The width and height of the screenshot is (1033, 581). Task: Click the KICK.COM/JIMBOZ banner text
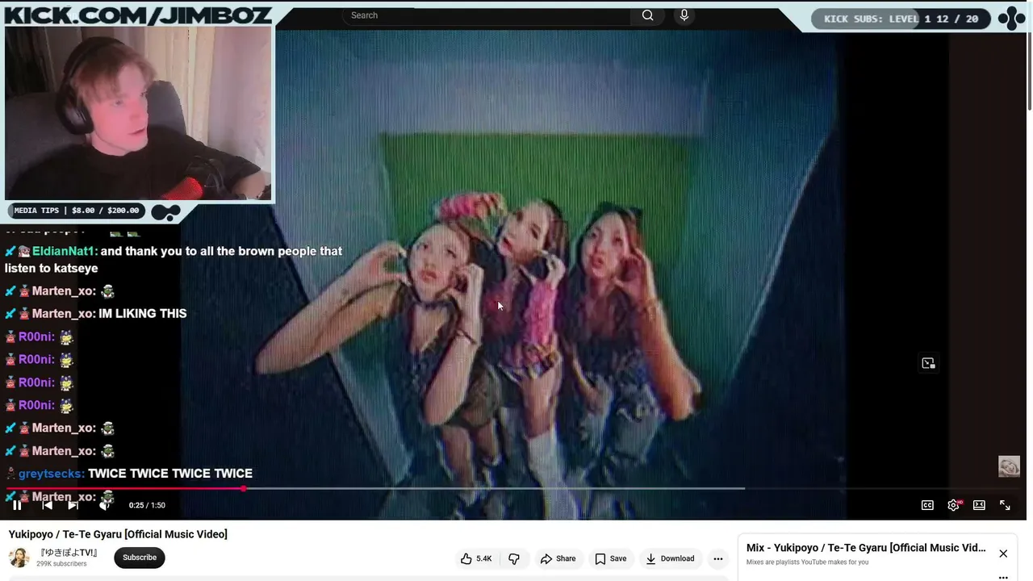[139, 15]
